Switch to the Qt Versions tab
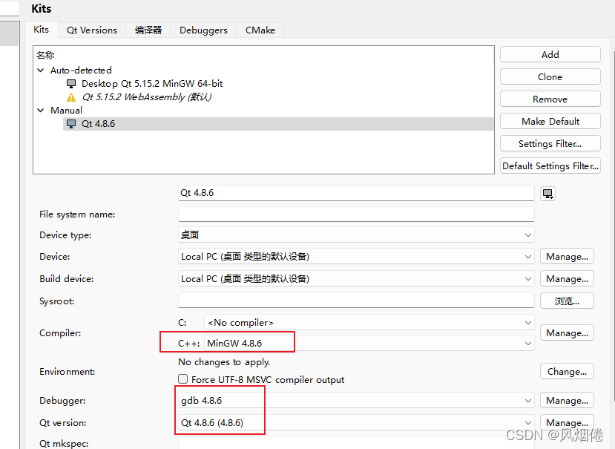The height and width of the screenshot is (449, 615). coord(92,30)
